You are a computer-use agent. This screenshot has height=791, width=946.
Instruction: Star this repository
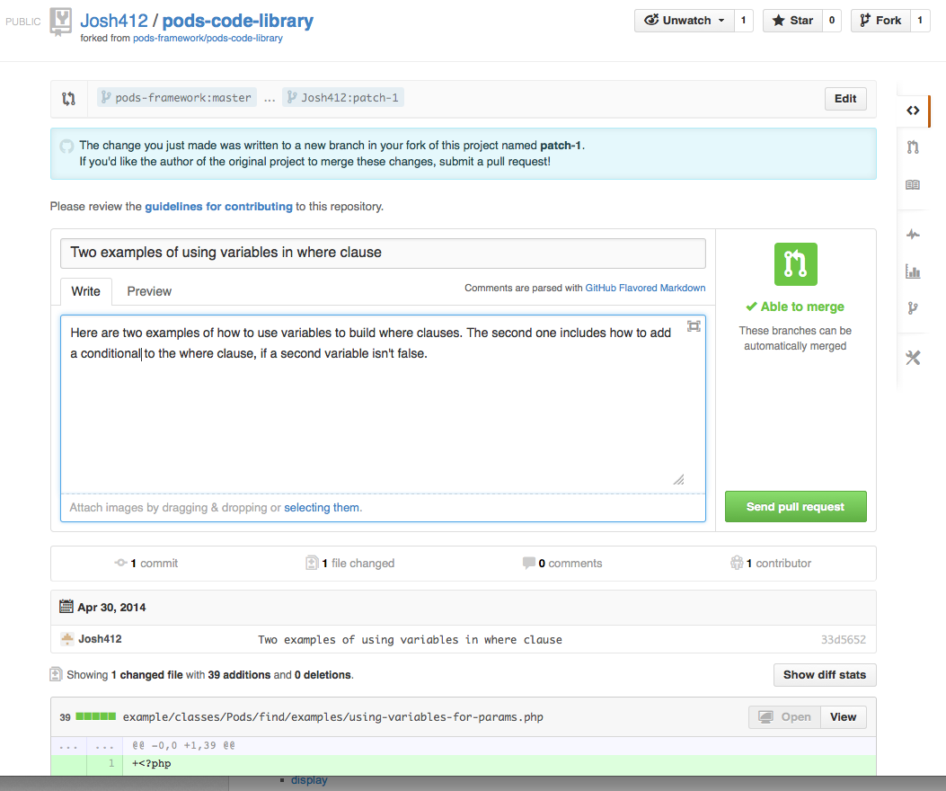pos(792,21)
